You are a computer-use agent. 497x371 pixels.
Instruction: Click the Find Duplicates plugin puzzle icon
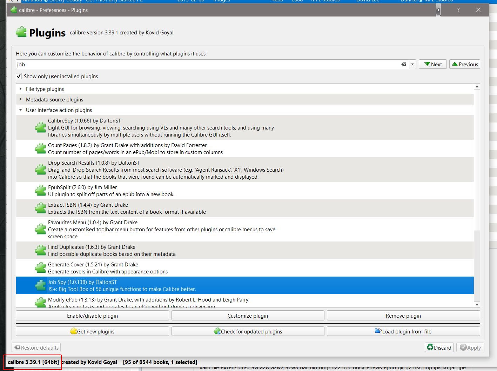click(40, 250)
